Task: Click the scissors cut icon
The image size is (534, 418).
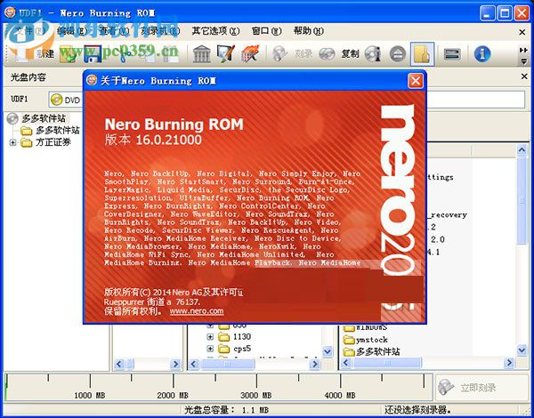Action: tap(125, 53)
